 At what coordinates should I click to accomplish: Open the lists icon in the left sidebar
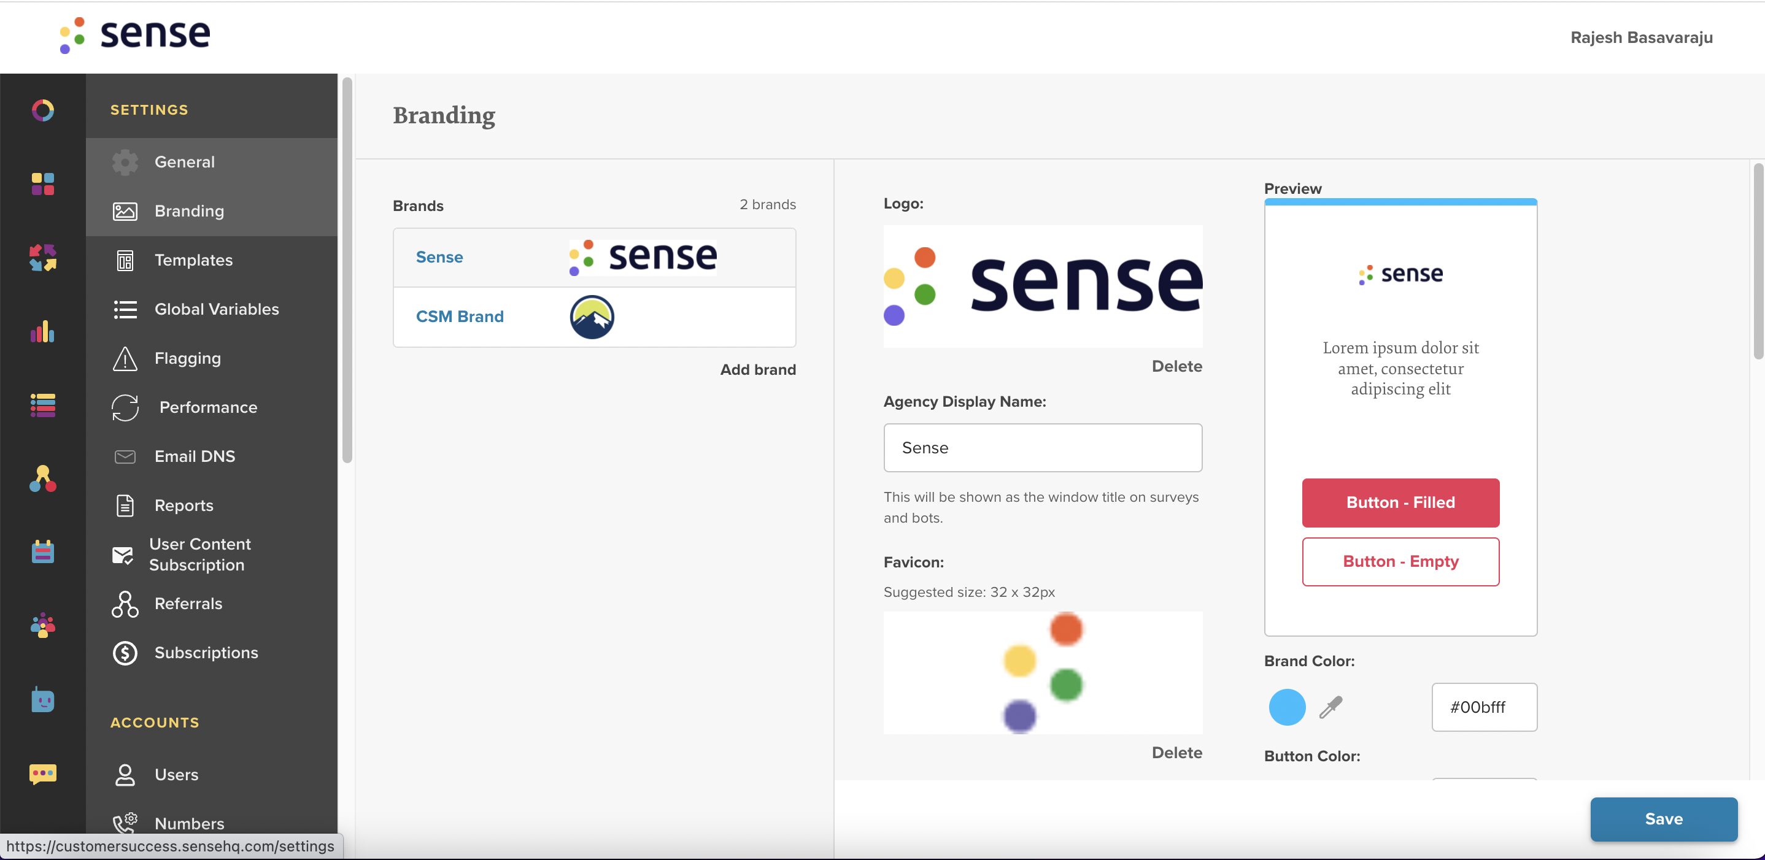(42, 405)
